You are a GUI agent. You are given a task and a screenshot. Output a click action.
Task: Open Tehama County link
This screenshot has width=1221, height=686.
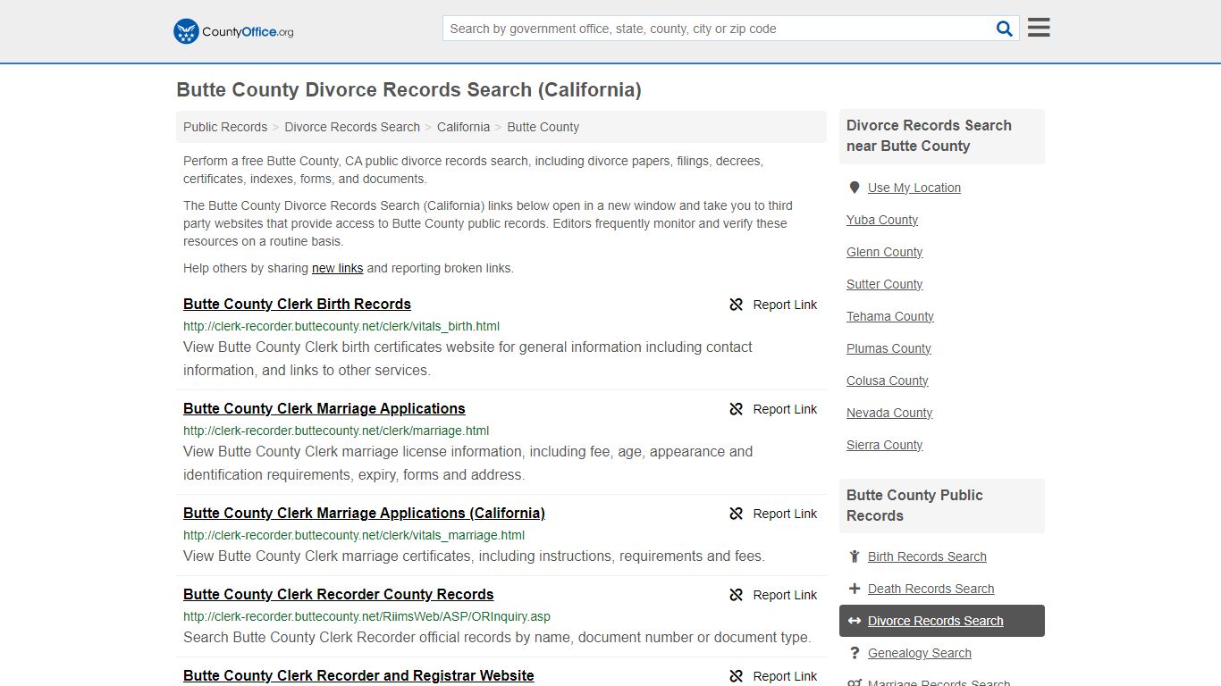tap(890, 316)
